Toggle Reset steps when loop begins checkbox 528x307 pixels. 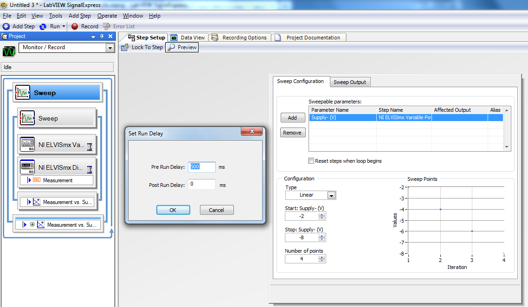(x=311, y=161)
